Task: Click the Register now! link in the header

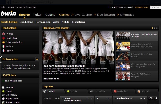Action: (142, 7)
